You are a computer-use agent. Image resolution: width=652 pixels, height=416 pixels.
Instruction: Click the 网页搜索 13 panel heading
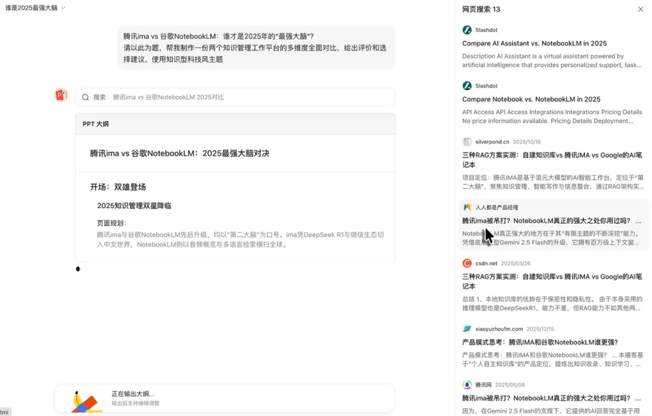481,9
